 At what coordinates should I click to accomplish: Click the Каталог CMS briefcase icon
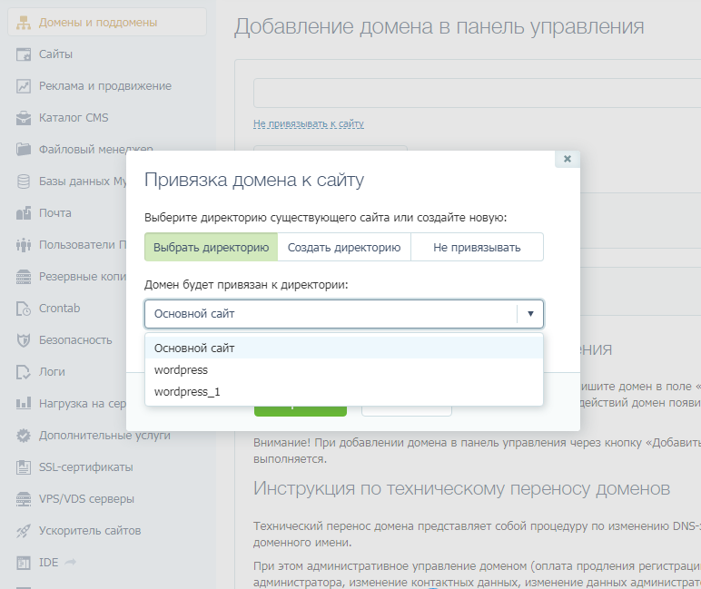[x=24, y=118]
